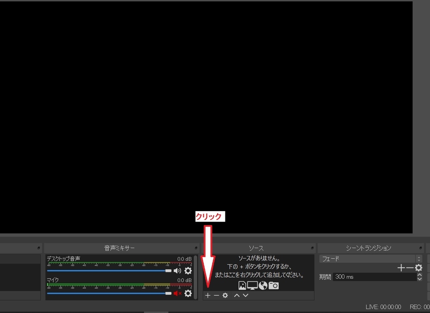Undock the scenes panel at far left
430x313 pixels.
tap(39, 248)
